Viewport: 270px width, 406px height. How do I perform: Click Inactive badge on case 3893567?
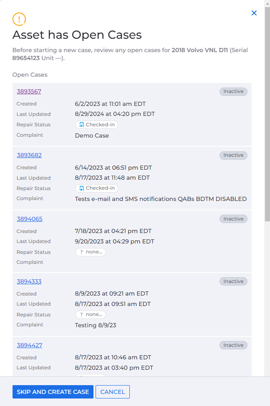(x=233, y=91)
